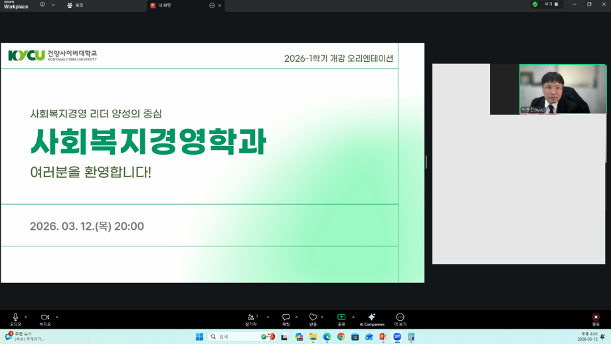Open the 채팅 chat panel
Image resolution: width=611 pixels, height=344 pixels.
[x=286, y=319]
